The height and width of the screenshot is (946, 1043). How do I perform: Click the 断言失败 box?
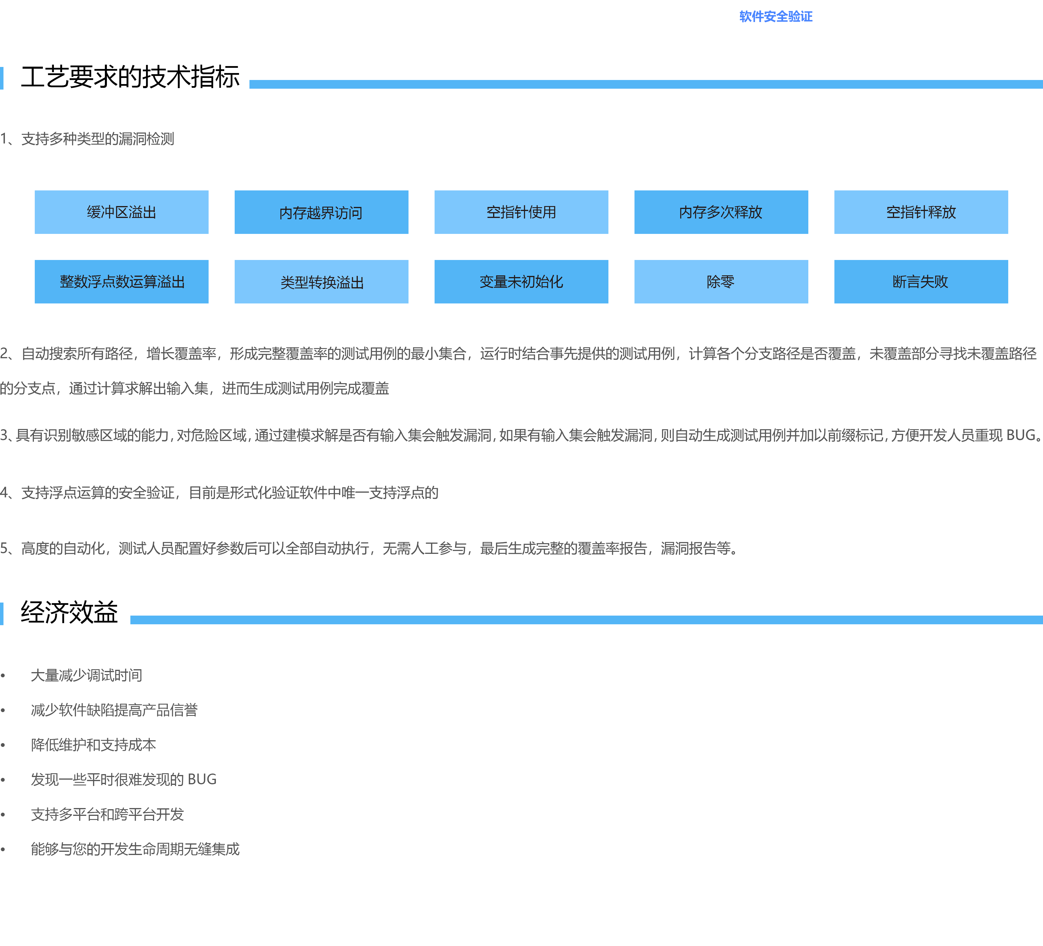pyautogui.click(x=920, y=281)
